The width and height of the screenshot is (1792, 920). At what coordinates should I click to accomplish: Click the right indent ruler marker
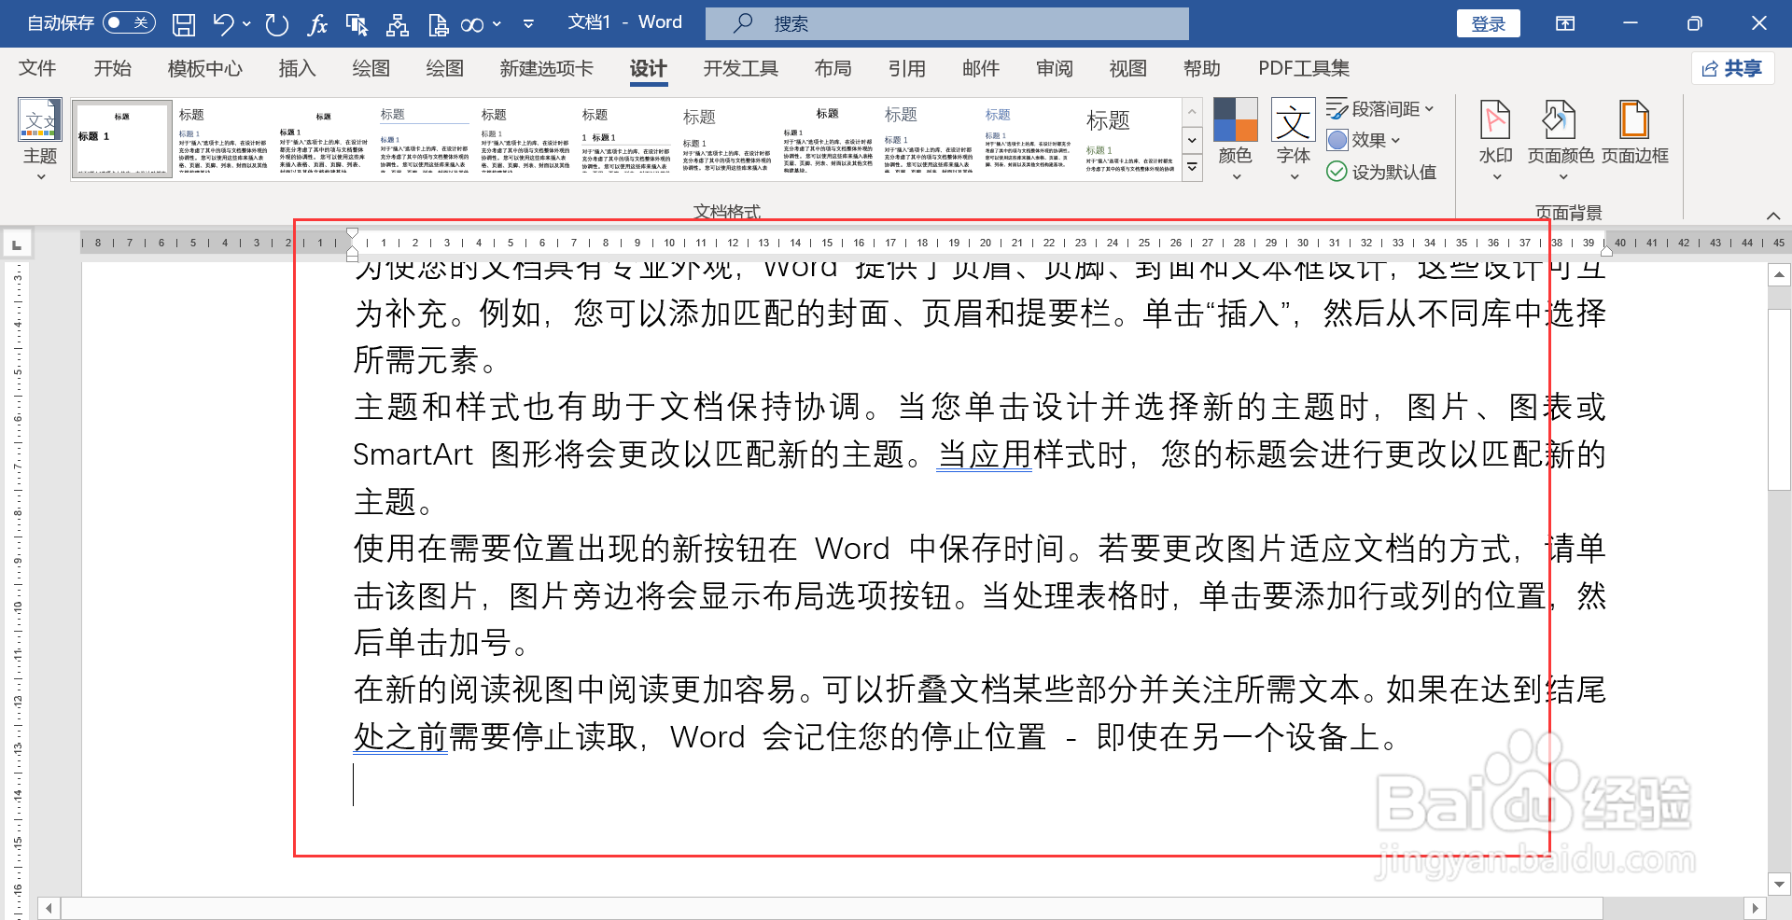(1606, 250)
